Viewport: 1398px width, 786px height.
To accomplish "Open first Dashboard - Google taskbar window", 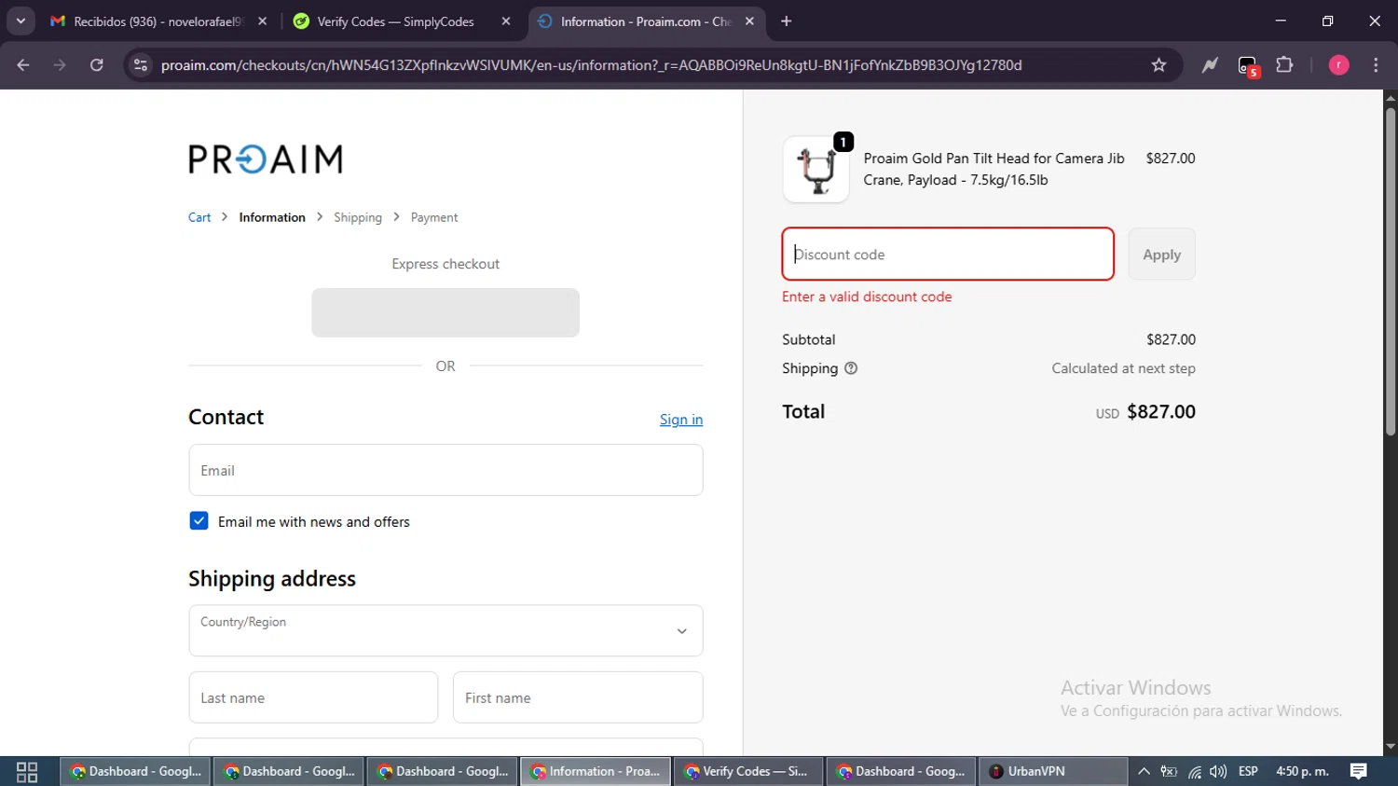I will (137, 771).
